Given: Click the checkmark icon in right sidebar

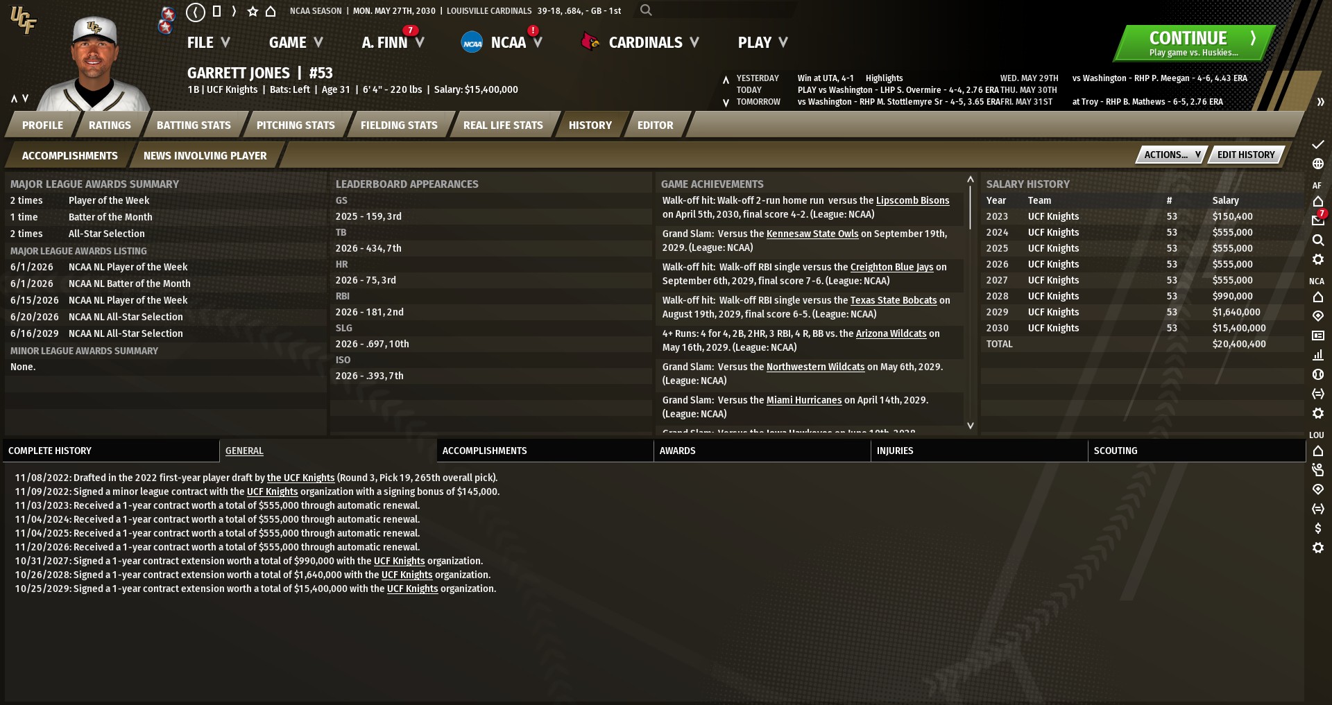Looking at the screenshot, I should pyautogui.click(x=1318, y=144).
